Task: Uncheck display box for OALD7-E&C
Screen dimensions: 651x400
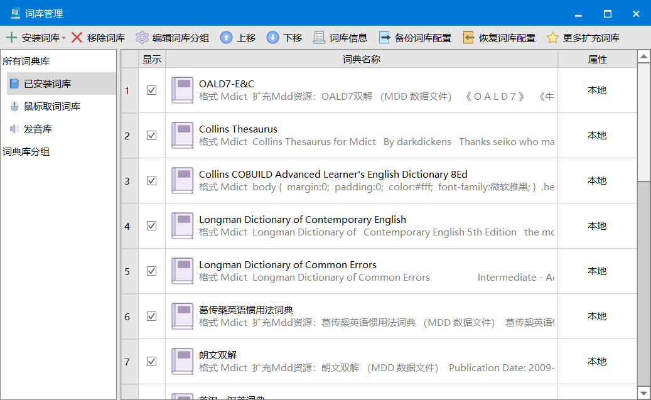Action: 151,90
